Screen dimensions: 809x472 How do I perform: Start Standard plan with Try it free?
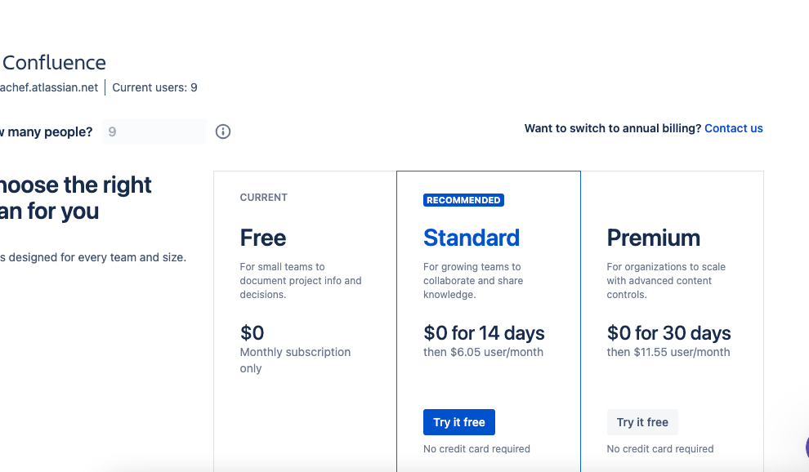click(x=458, y=422)
